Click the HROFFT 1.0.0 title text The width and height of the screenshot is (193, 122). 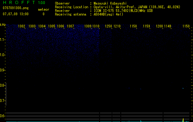24,2
